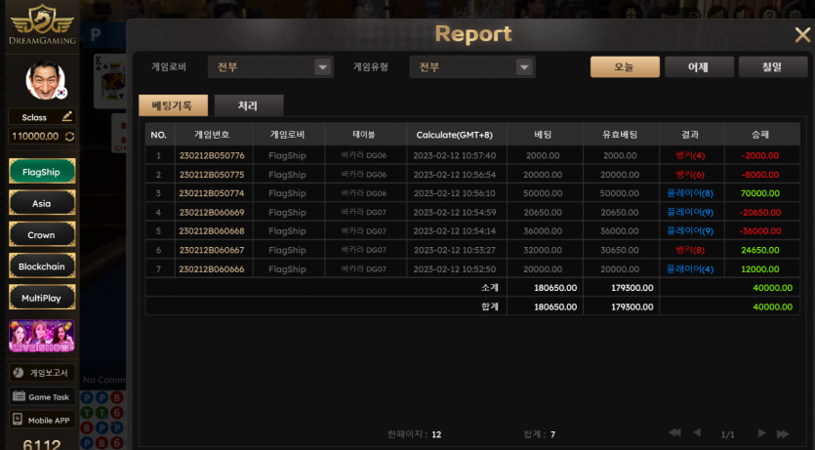Open game number 230212B060669
Image resolution: width=815 pixels, height=450 pixels.
[212, 212]
